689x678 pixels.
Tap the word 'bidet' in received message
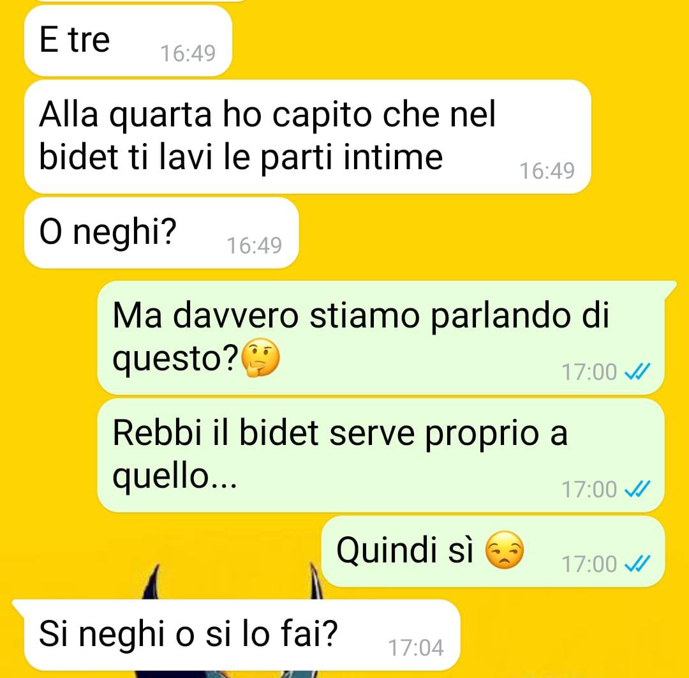tap(78, 157)
